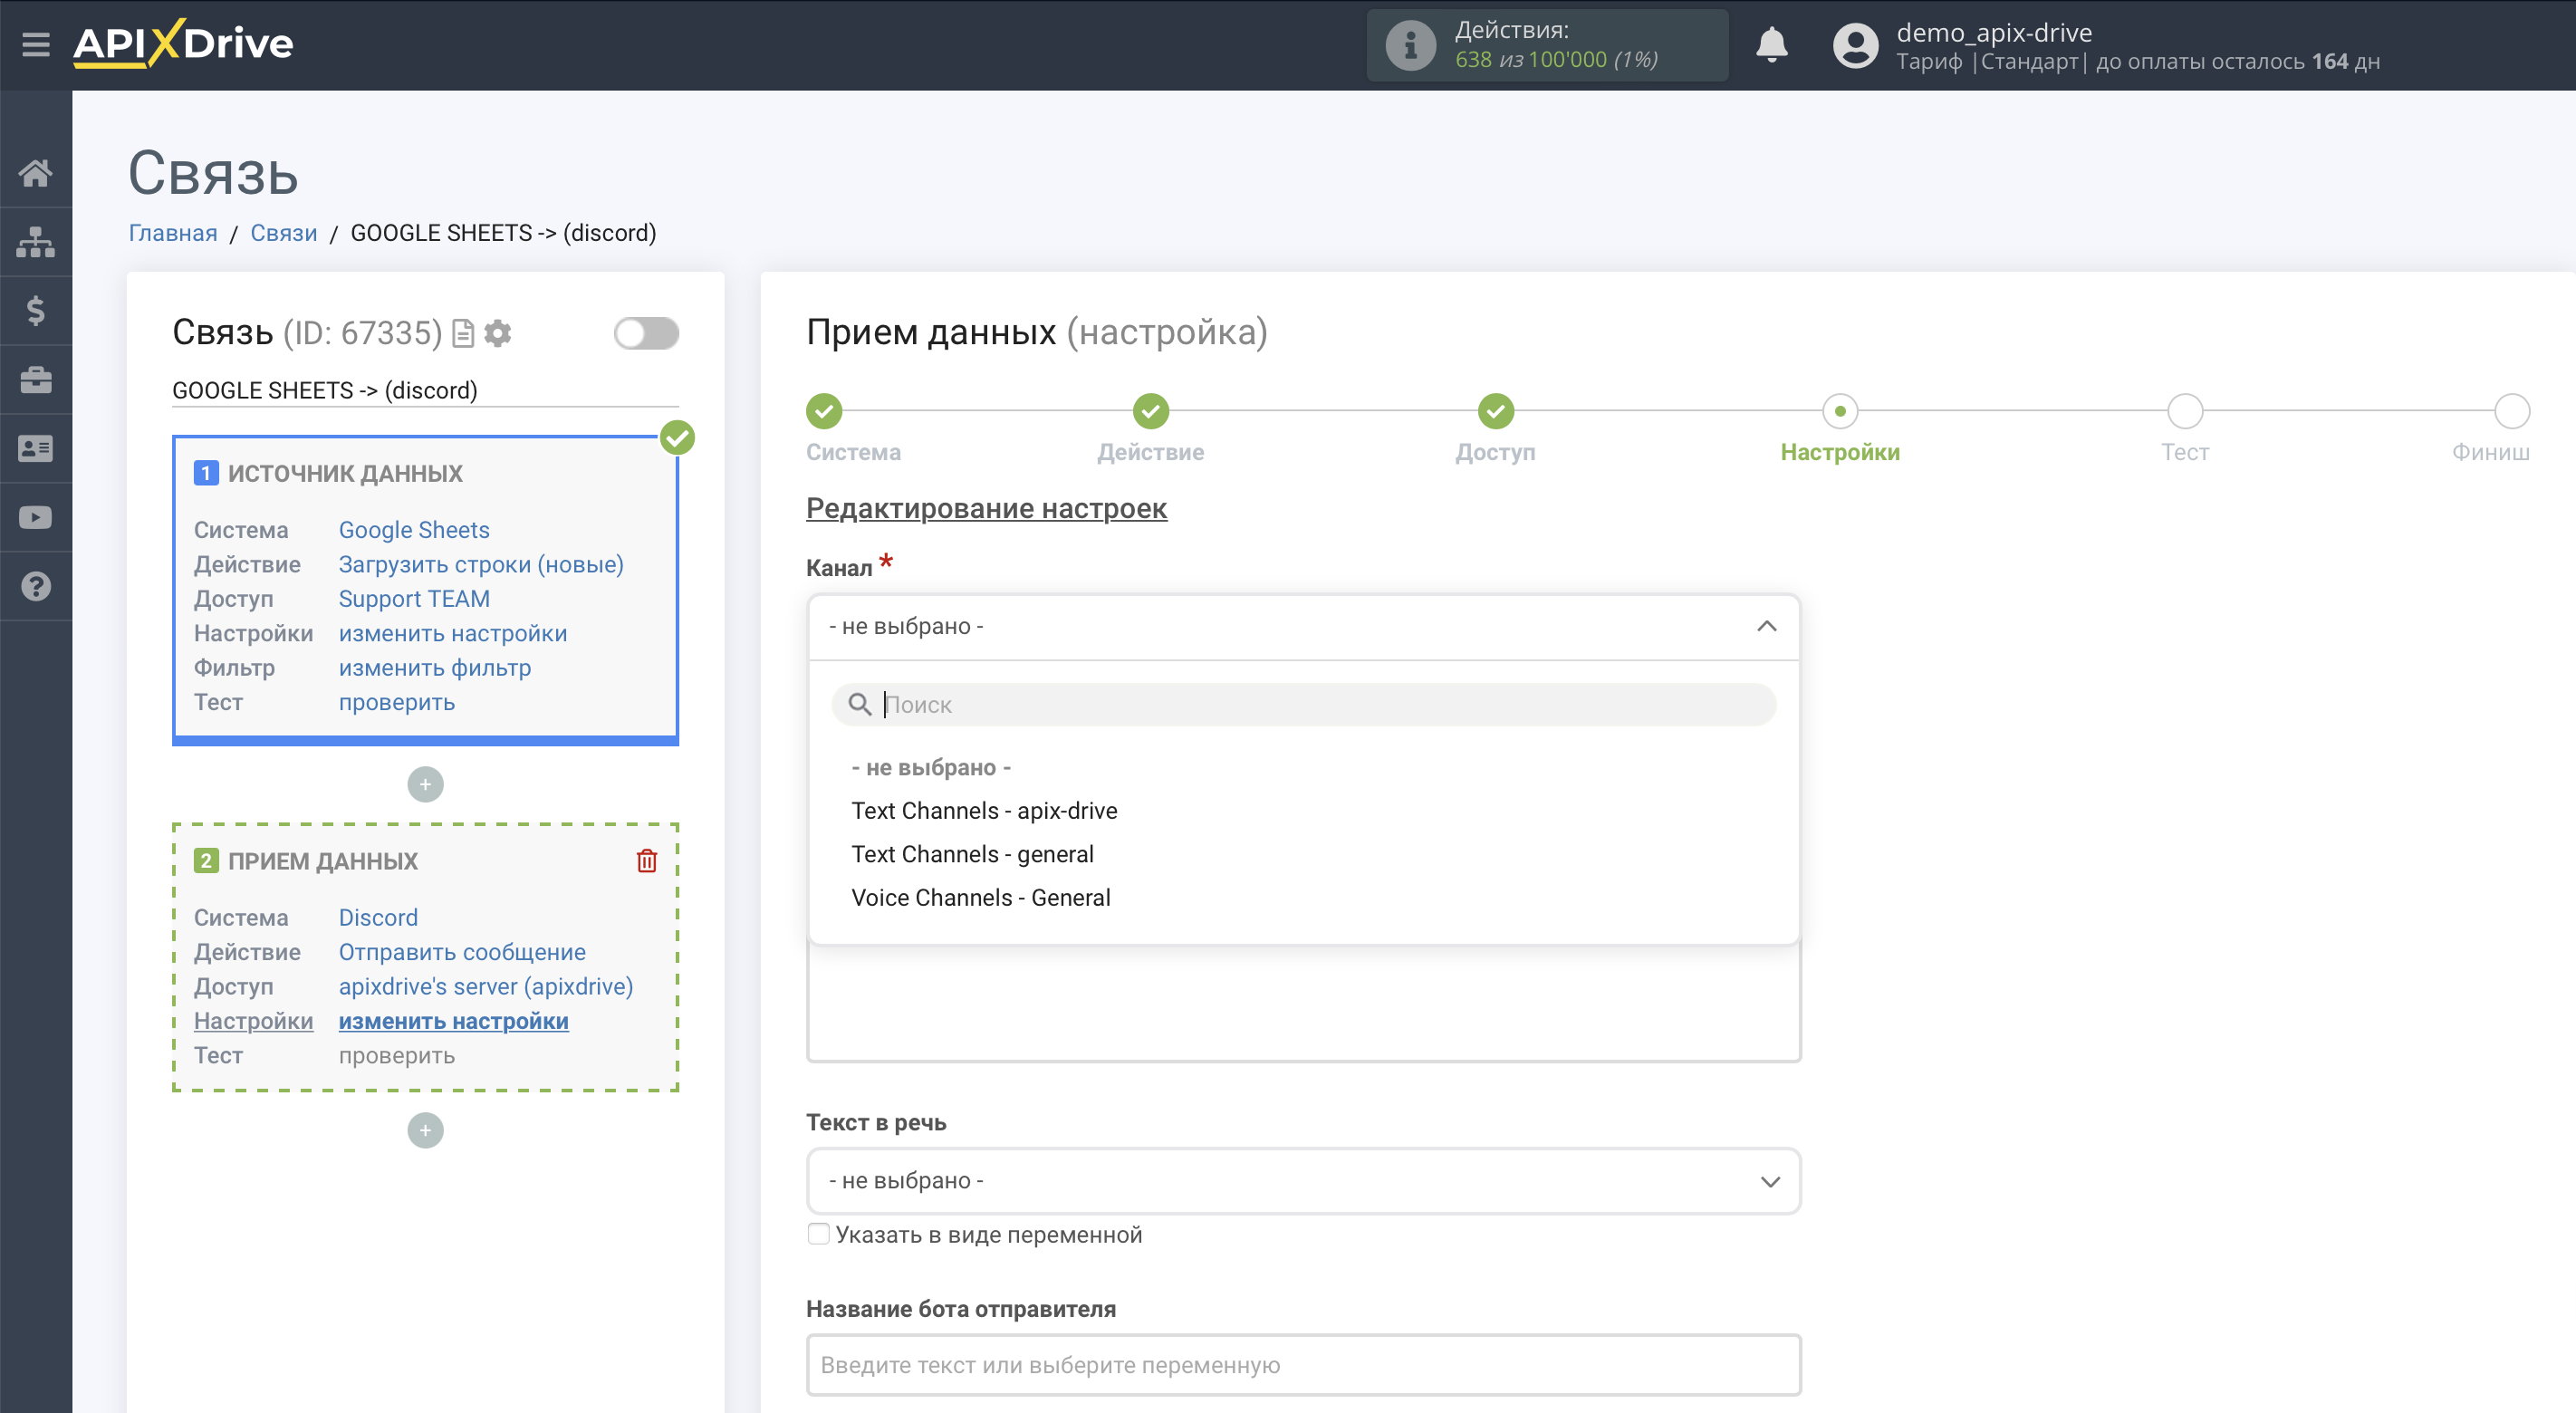Screen dimensions: 2576x1413
Task: Open the help question mark icon
Action: (x=36, y=587)
